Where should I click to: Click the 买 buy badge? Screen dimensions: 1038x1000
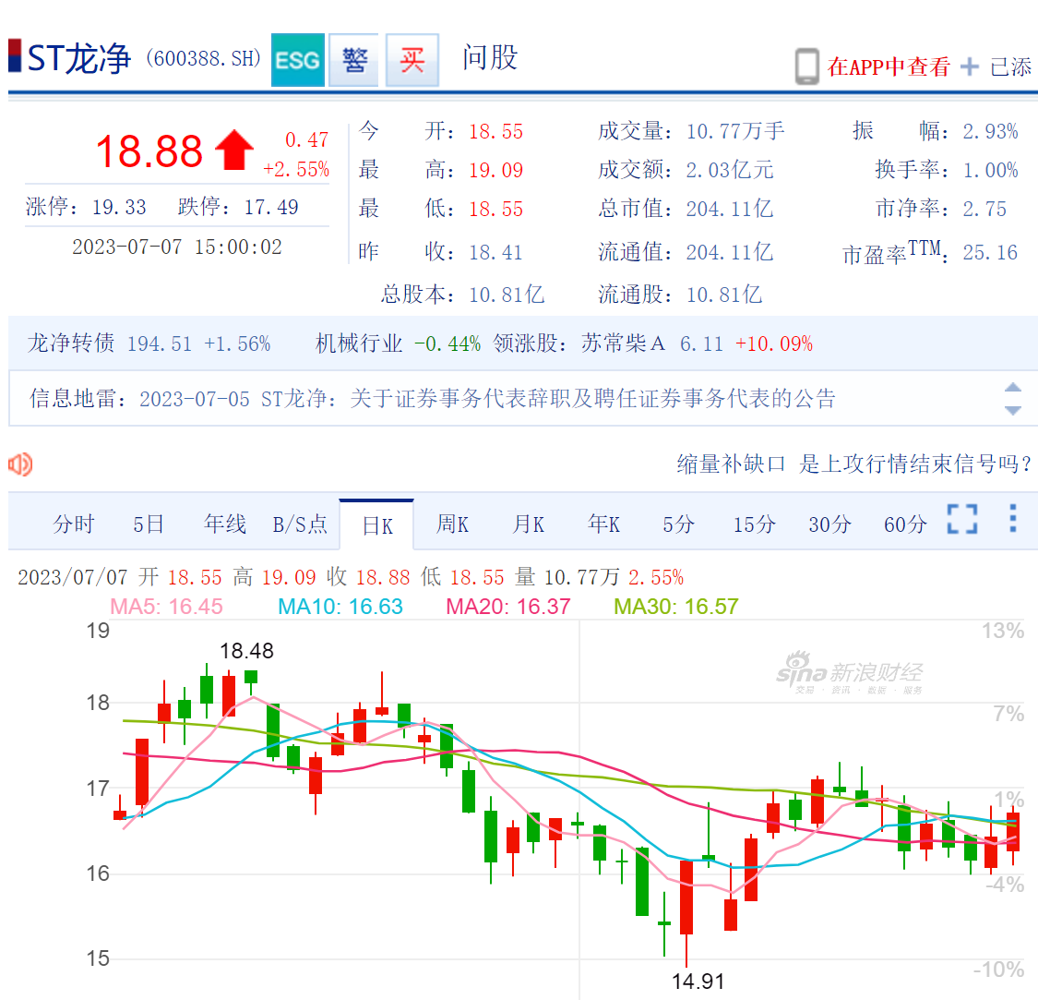[x=412, y=60]
